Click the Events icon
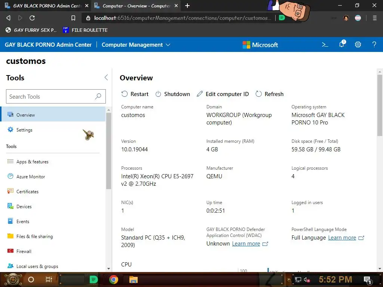Viewport: 383px width, 287px height. [x=10, y=221]
